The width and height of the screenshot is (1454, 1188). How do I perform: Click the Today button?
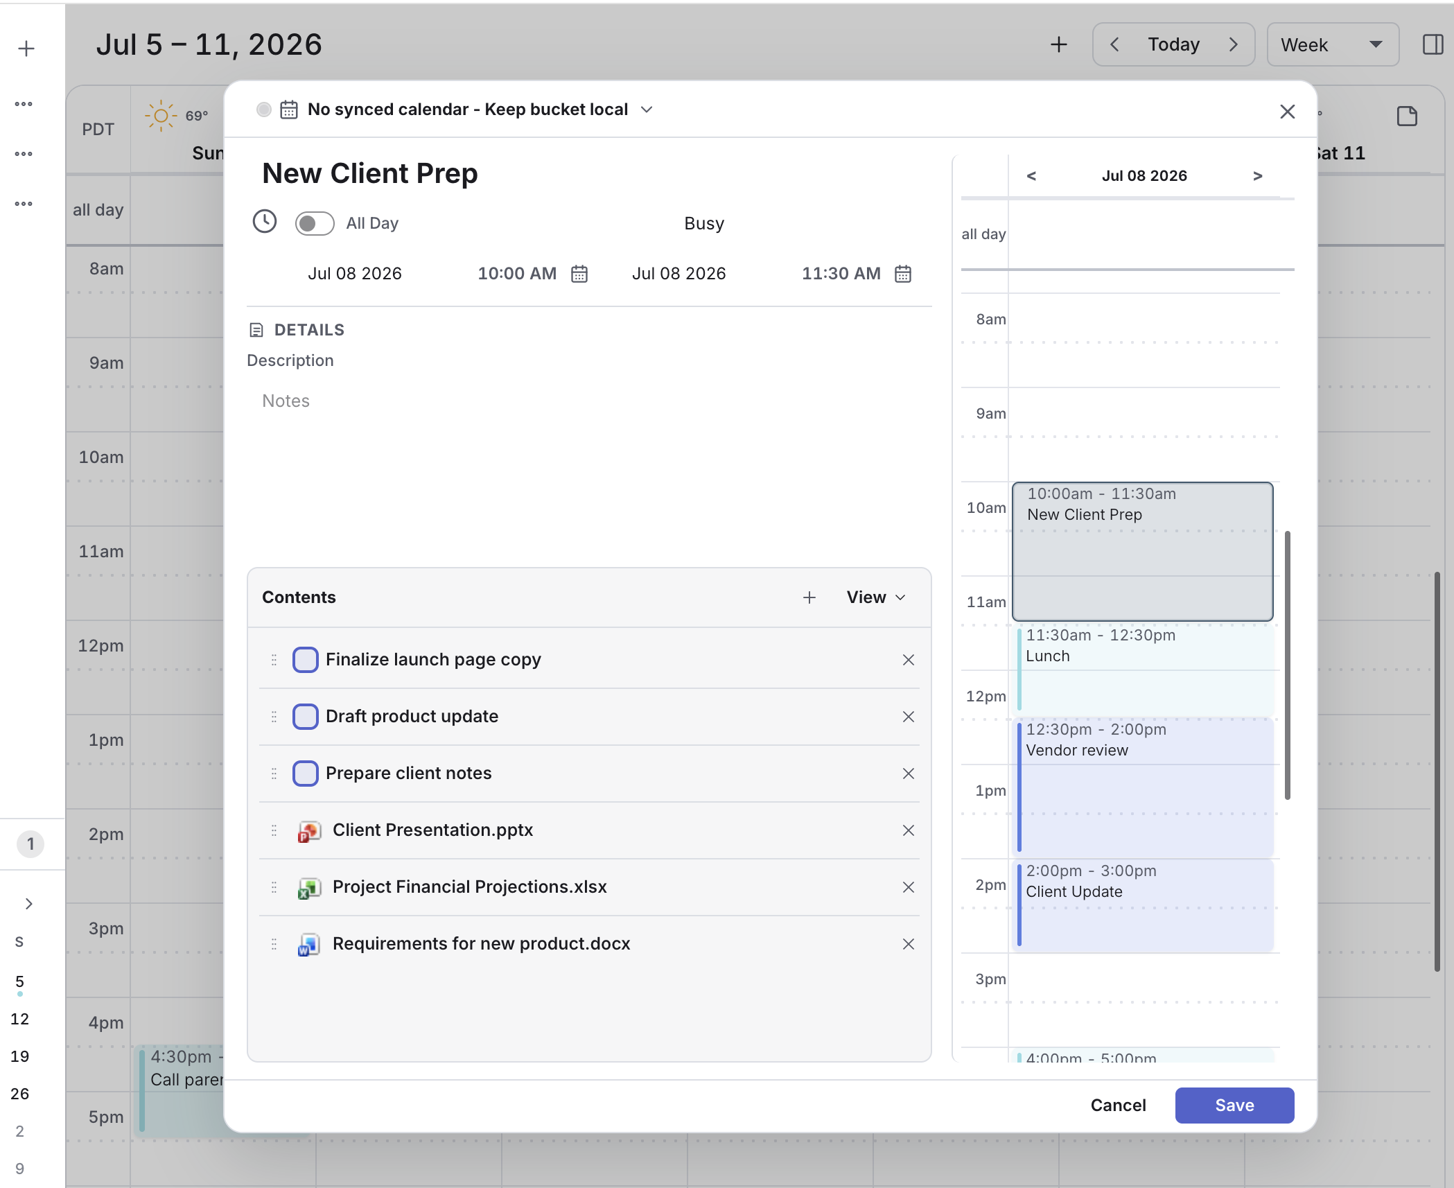[x=1173, y=45]
